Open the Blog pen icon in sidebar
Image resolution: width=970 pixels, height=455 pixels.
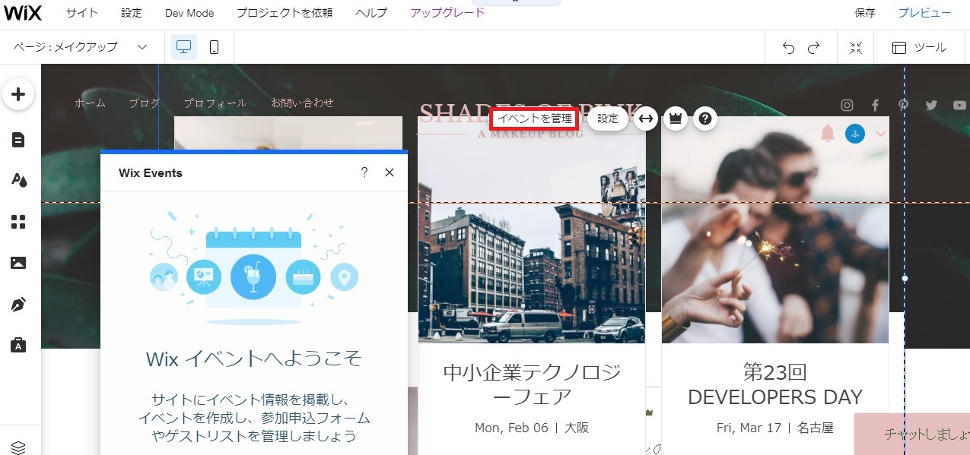(18, 305)
